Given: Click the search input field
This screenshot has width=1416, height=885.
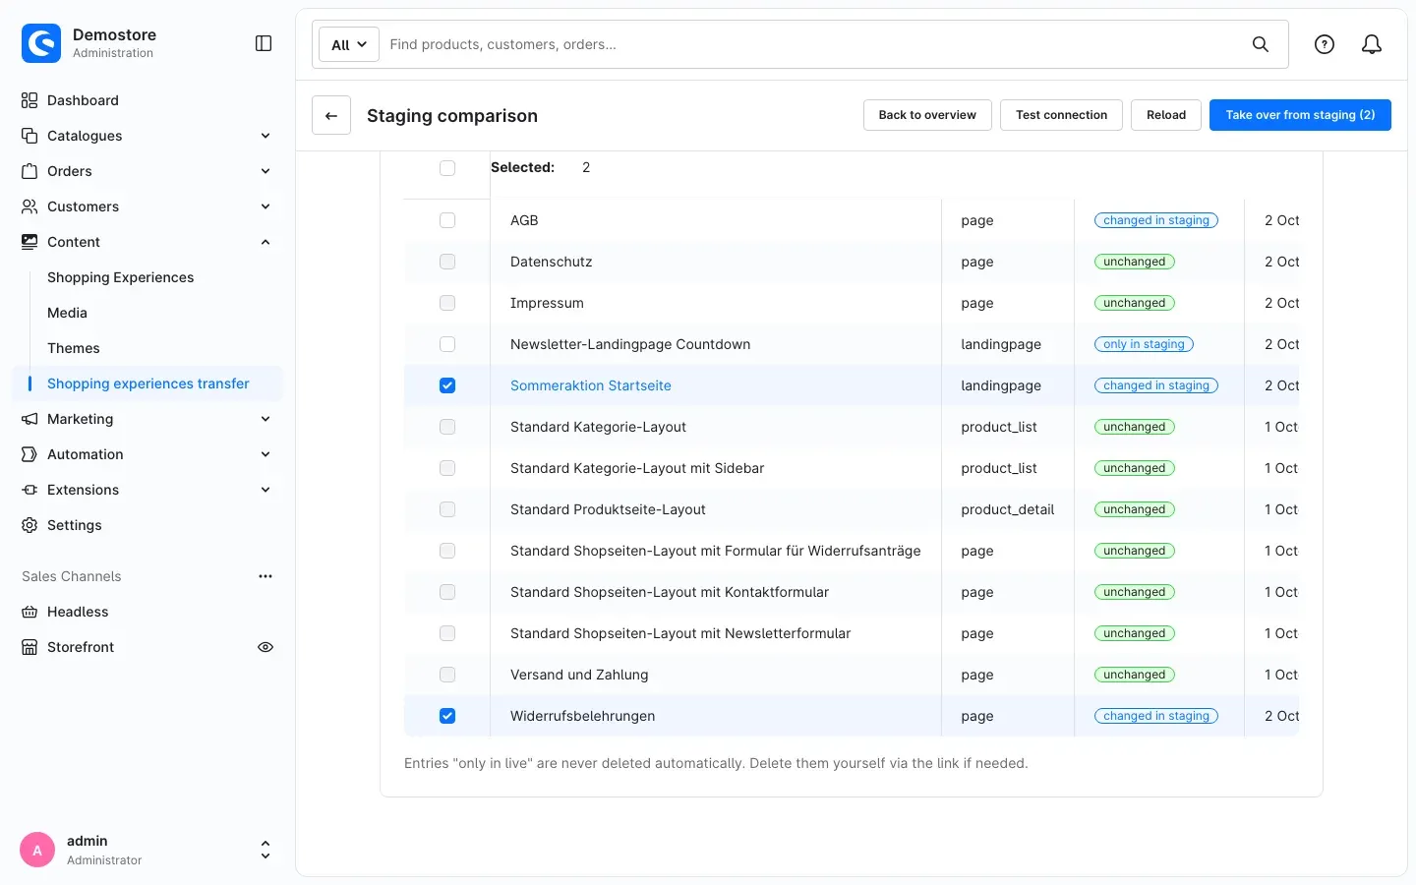Looking at the screenshot, I should click(x=812, y=44).
